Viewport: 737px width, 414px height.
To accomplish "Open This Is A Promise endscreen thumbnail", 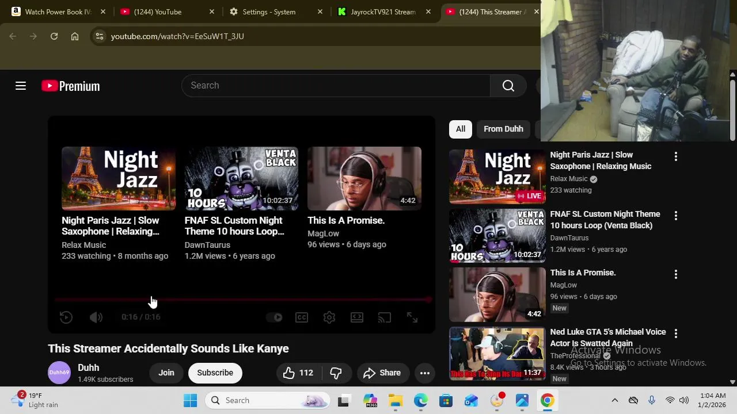I will pos(364,178).
